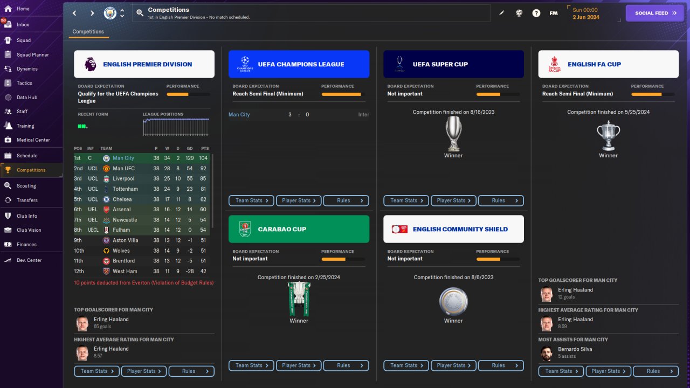Viewport: 690px width, 388px height.
Task: Open the world globe icon in the top bar
Action: 519,13
